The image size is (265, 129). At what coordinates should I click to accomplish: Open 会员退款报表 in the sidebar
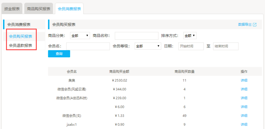tap(20, 46)
